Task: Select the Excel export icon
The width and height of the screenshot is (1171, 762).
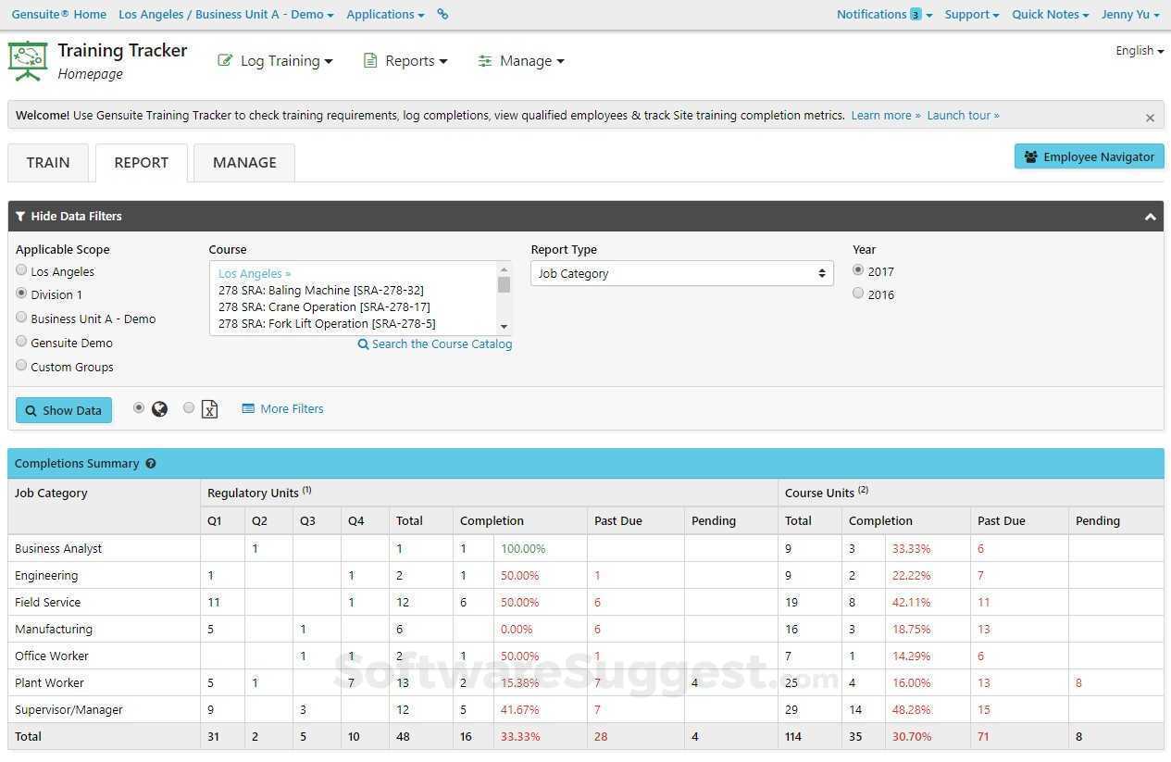Action: click(x=209, y=408)
